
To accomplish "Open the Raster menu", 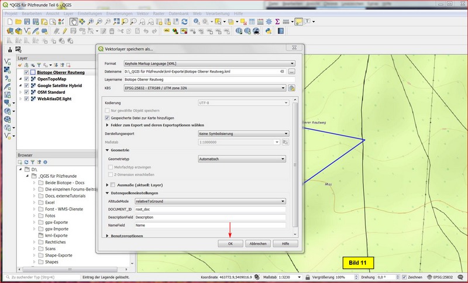I will pos(159,13).
